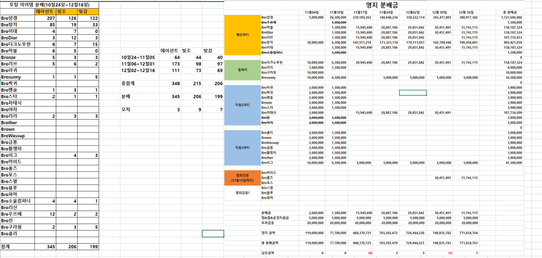
Task: Click the 12월 16일 date column header
Action: [466, 12]
